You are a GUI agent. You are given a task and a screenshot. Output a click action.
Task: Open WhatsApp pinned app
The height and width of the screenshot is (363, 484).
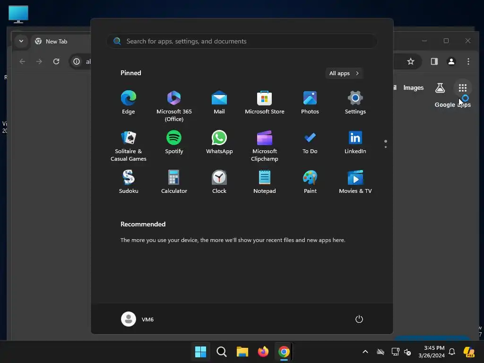pyautogui.click(x=219, y=143)
